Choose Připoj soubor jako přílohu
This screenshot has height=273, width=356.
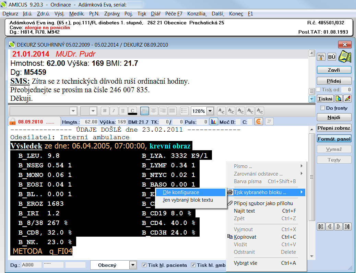point(266,203)
